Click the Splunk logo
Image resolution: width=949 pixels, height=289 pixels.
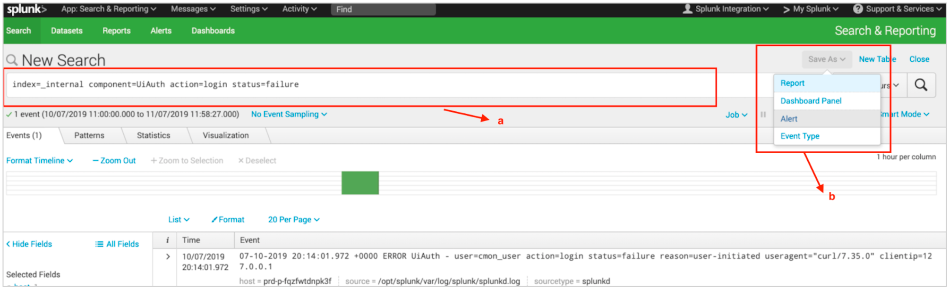[26, 9]
